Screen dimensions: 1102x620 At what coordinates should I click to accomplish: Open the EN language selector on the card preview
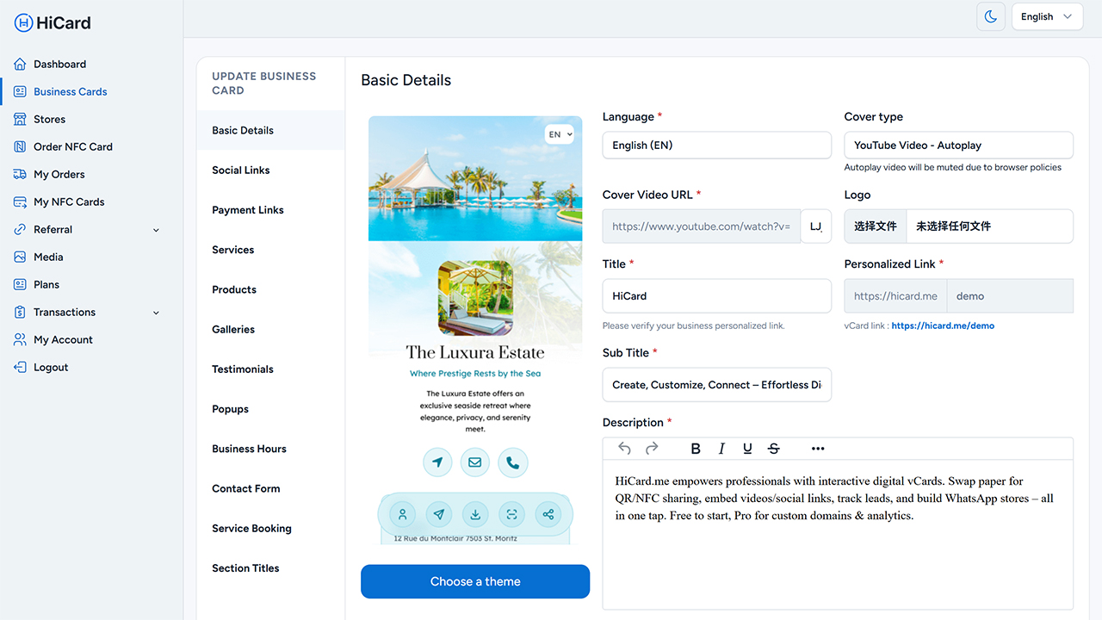coord(560,134)
